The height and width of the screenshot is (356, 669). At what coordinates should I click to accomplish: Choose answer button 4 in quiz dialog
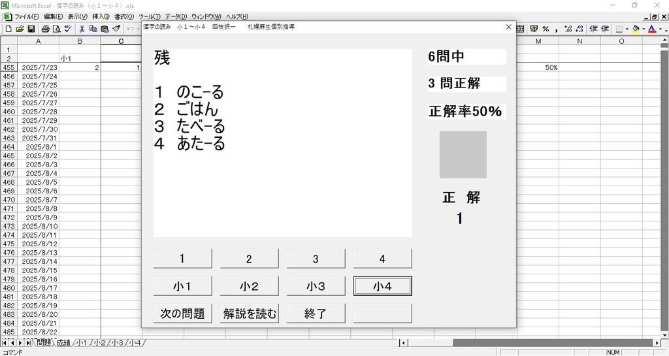tap(382, 259)
